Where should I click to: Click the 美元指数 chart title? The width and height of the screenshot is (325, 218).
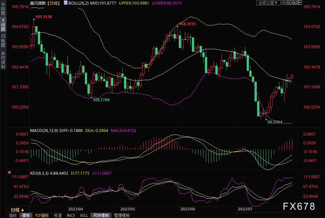tap(38, 3)
